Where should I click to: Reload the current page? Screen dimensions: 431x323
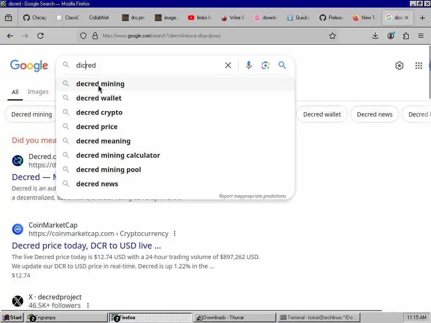(x=40, y=36)
